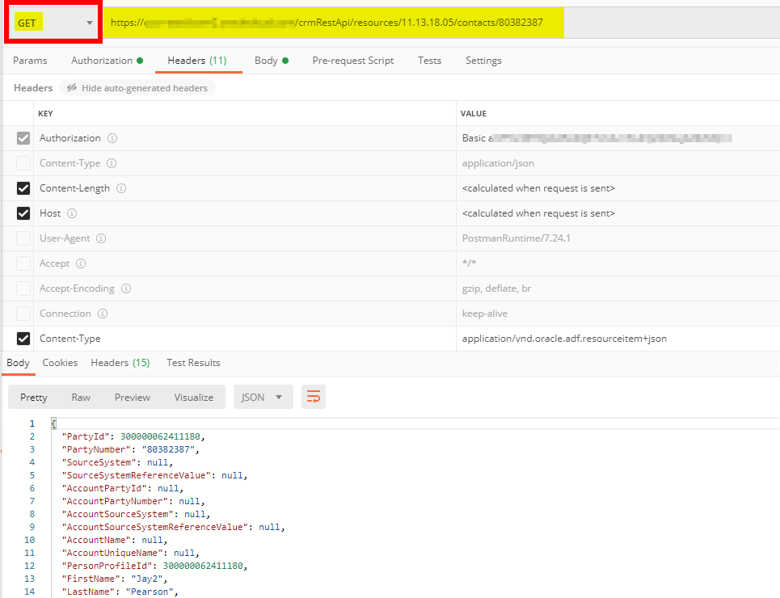The image size is (780, 598).
Task: Switch to the Params tab
Action: coord(30,61)
